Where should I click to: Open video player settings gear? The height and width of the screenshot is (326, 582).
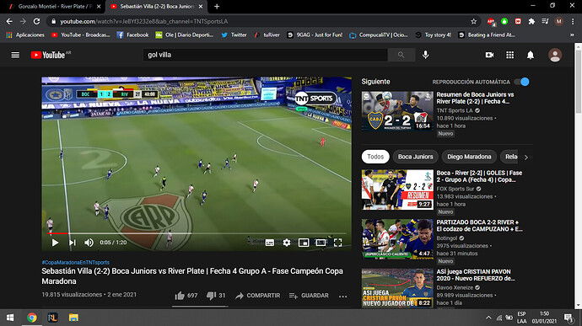click(287, 243)
